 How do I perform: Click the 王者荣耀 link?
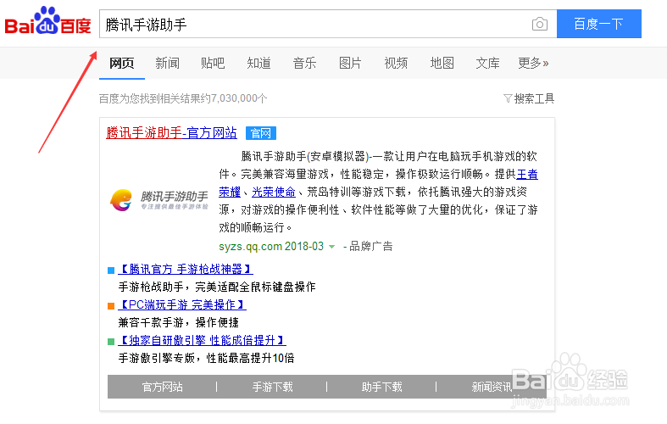click(x=527, y=174)
